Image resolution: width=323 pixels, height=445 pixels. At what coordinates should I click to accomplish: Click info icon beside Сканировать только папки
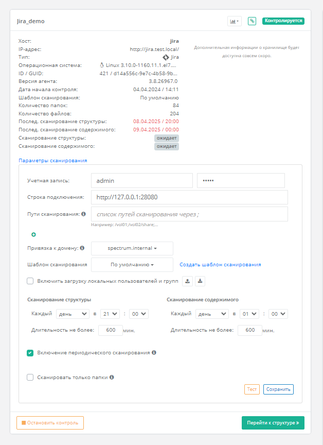coord(112,377)
